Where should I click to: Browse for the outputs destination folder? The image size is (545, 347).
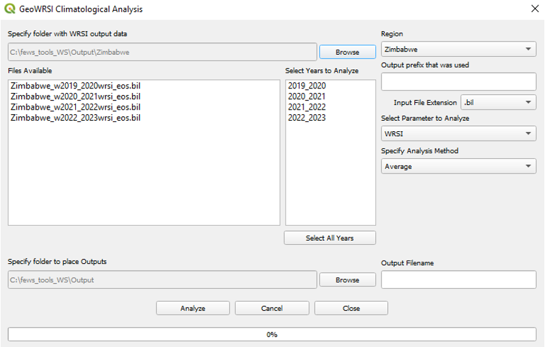pos(347,280)
